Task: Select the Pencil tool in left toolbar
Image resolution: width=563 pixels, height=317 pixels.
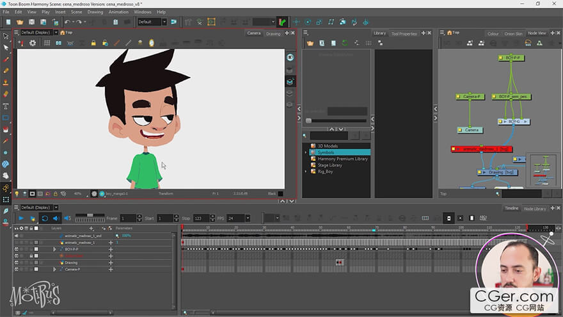Action: 6,71
